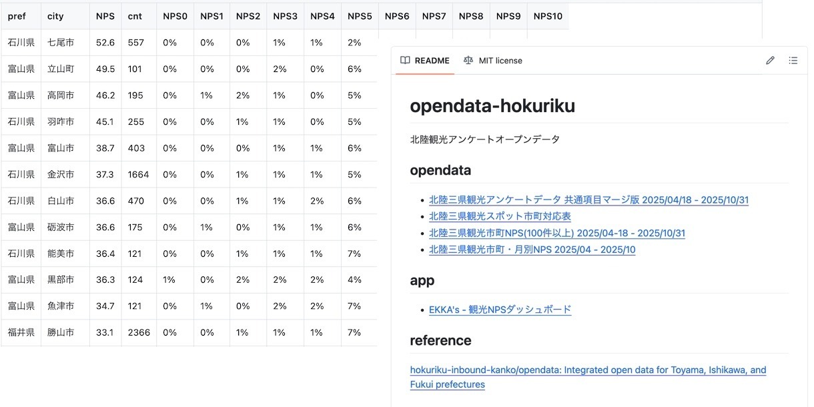The width and height of the screenshot is (814, 407).
Task: Click the book icon beside README
Action: (x=405, y=61)
